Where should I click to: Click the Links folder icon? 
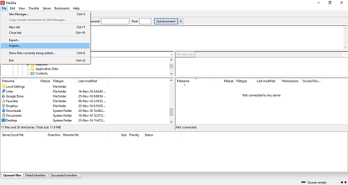tap(4, 91)
